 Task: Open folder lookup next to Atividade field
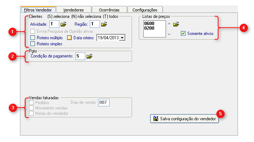[x=63, y=24]
